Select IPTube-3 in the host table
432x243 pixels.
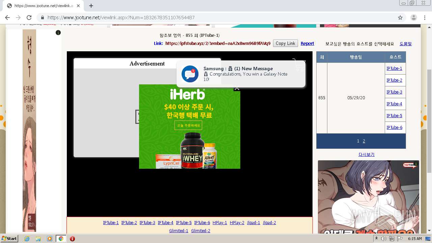pos(394,92)
